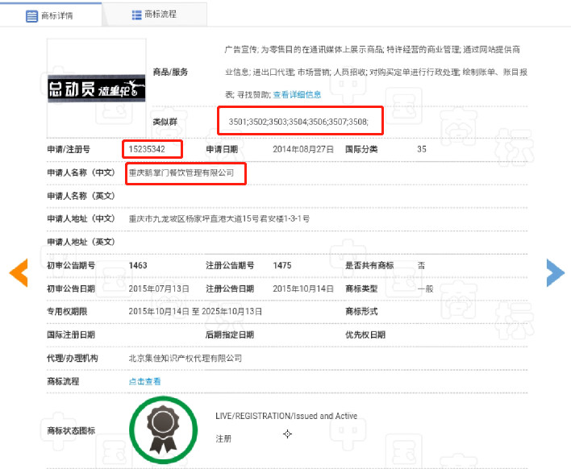Click the 国际注册日期 label
Image resolution: width=571 pixels, height=469 pixels.
click(x=71, y=334)
